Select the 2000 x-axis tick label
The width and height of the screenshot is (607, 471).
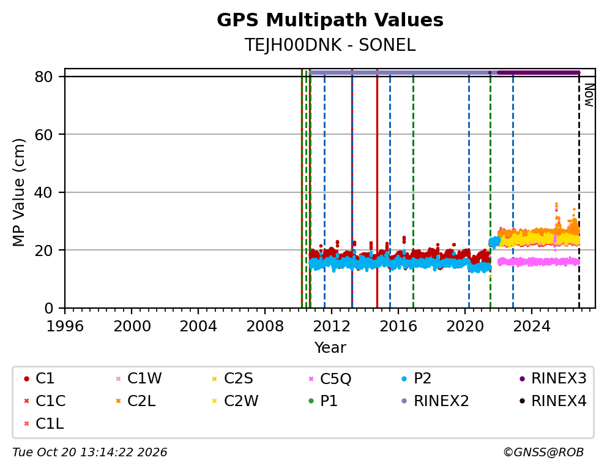(132, 326)
